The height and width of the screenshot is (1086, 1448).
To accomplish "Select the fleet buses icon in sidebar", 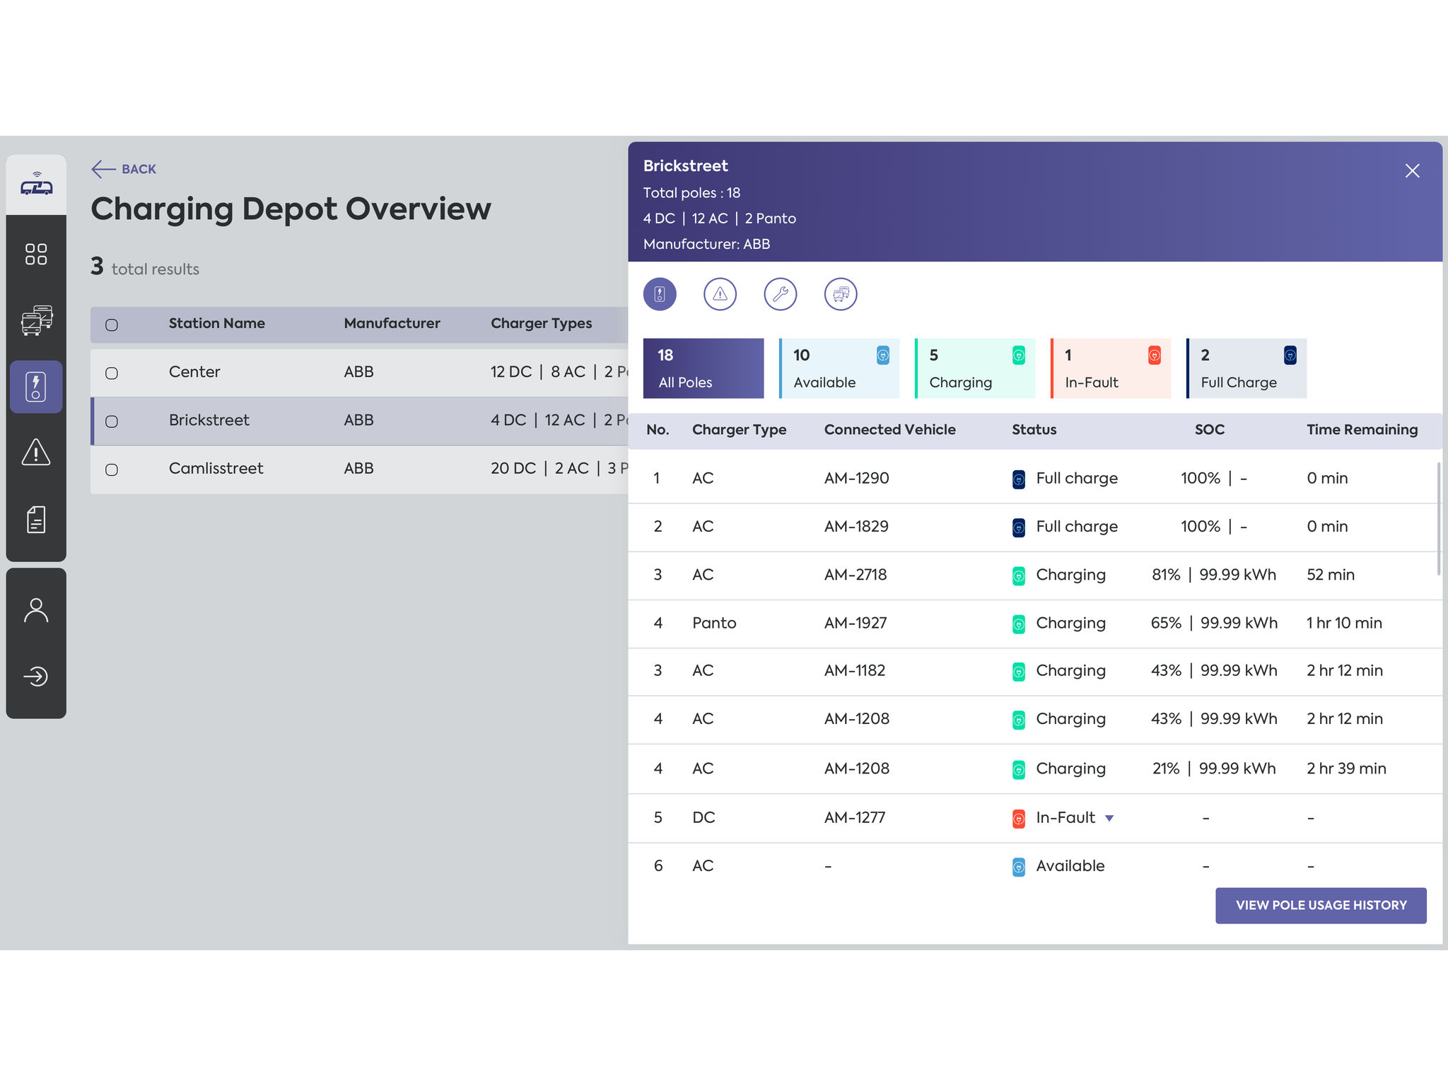I will tap(36, 320).
